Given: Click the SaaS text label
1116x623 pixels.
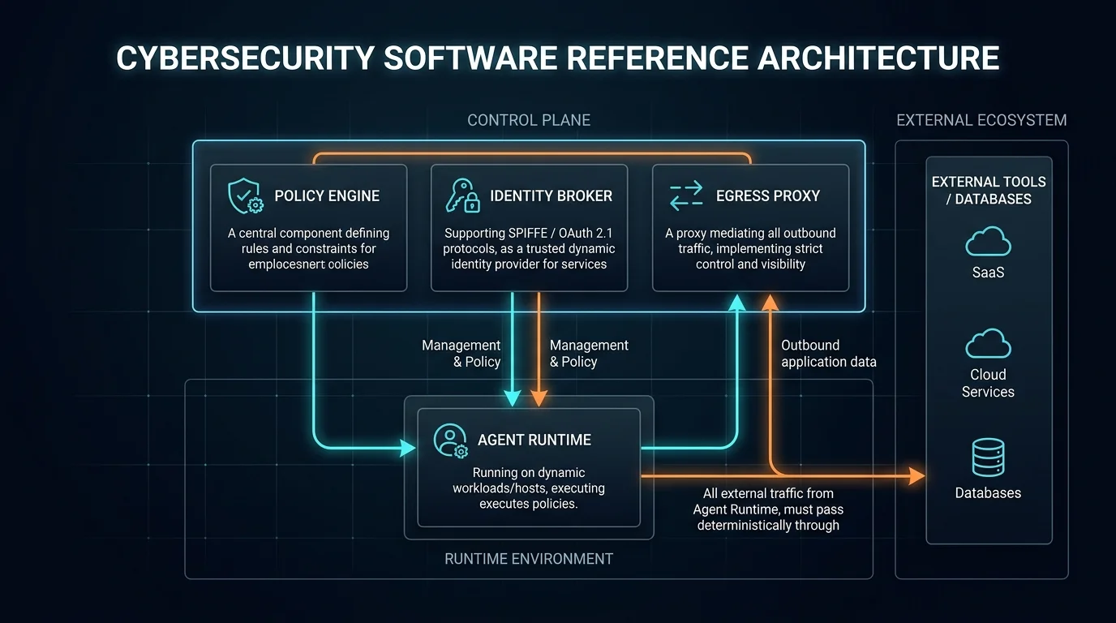Looking at the screenshot, I should 988,273.
